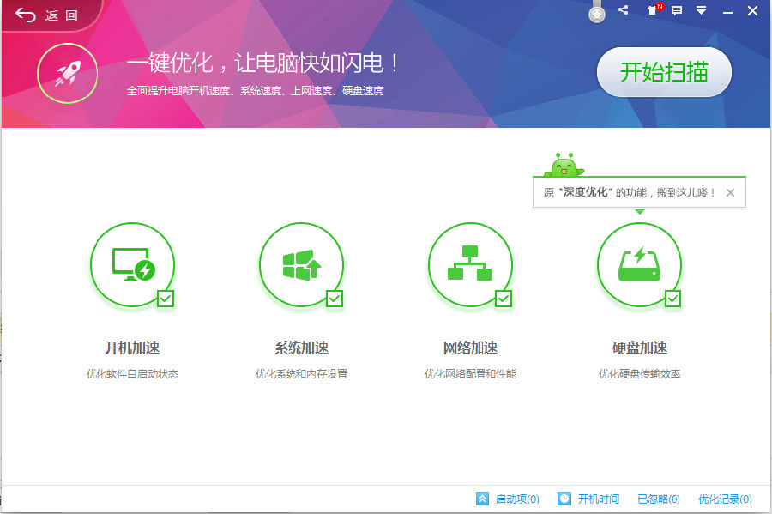Close the 深度优化 tooltip
This screenshot has height=514, width=772.
click(x=730, y=192)
